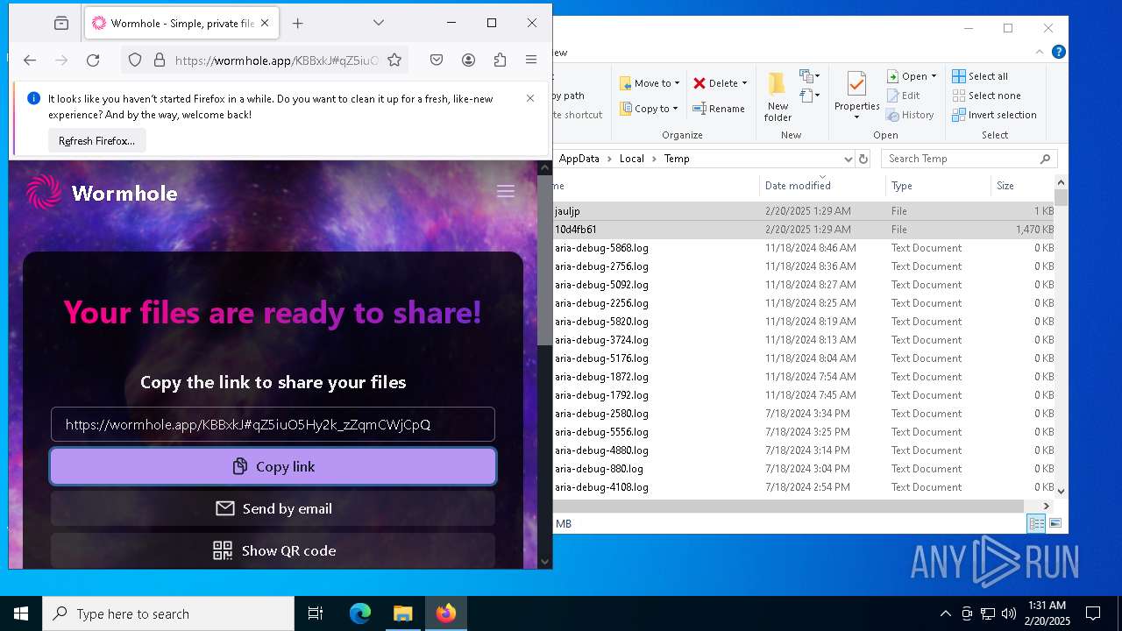Screen dimensions: 1122x631
Task: Open the extensions puzzle icon
Action: point(500,60)
